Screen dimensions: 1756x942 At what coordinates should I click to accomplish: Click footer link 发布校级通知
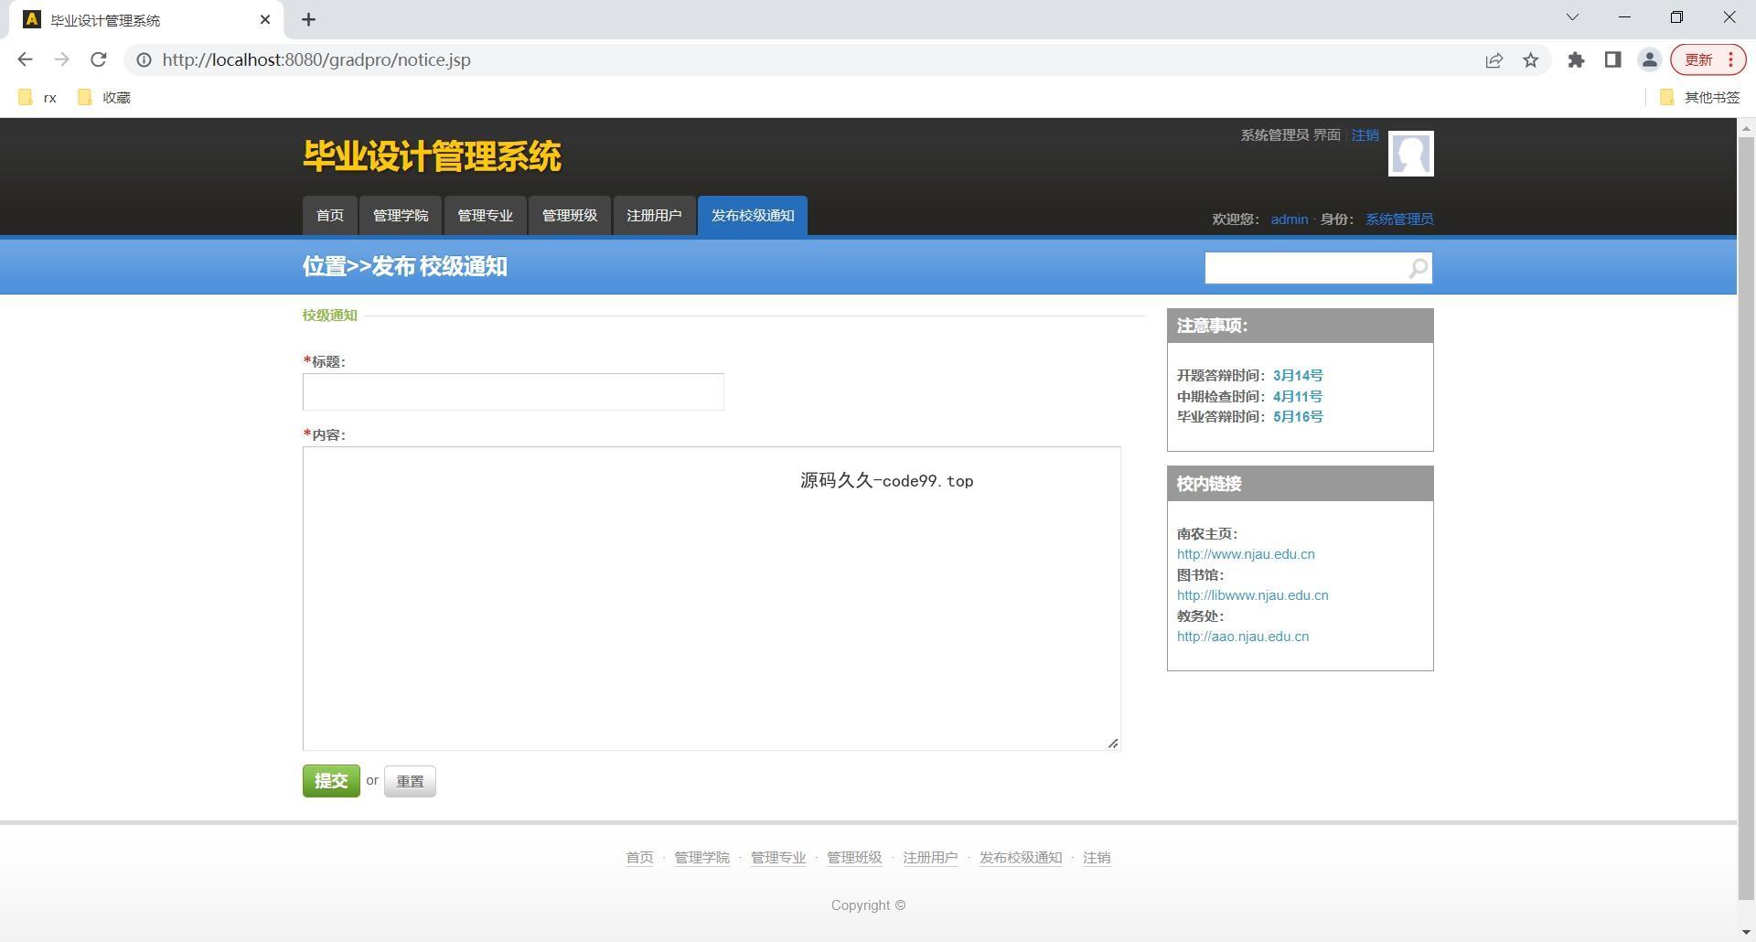1021,858
